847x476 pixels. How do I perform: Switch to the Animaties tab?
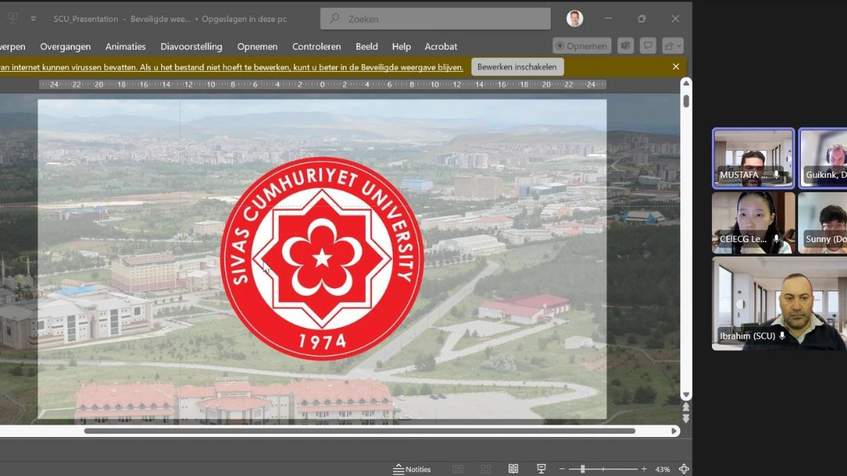point(125,46)
